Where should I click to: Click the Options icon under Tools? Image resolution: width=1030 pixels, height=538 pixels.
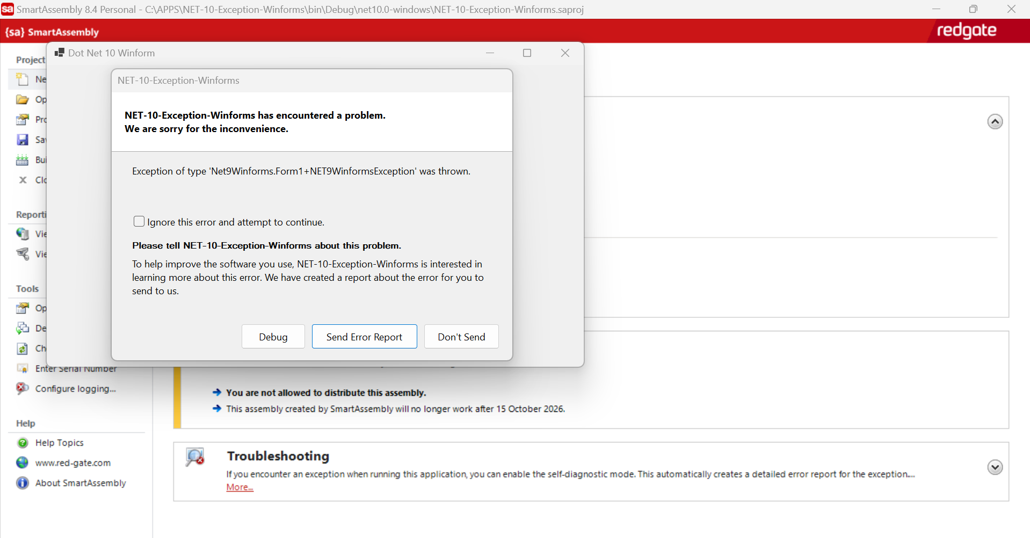coord(22,308)
